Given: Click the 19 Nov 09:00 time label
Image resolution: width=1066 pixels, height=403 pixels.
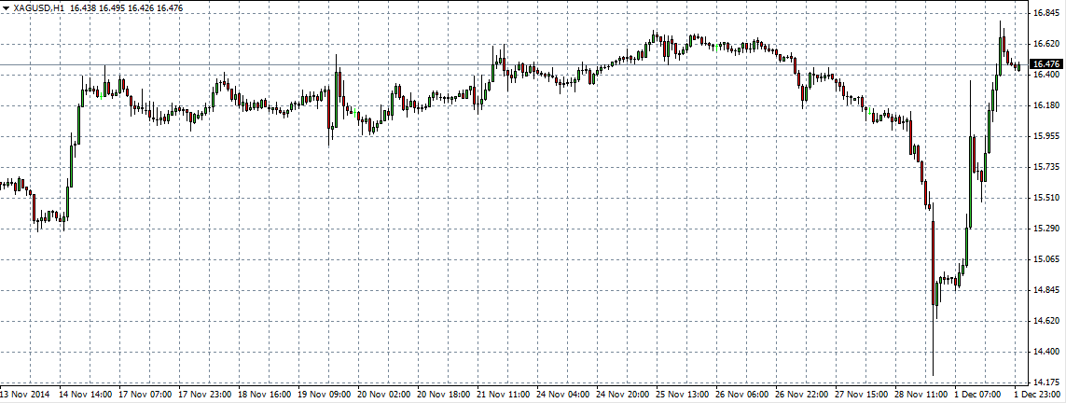Looking at the screenshot, I should (325, 395).
